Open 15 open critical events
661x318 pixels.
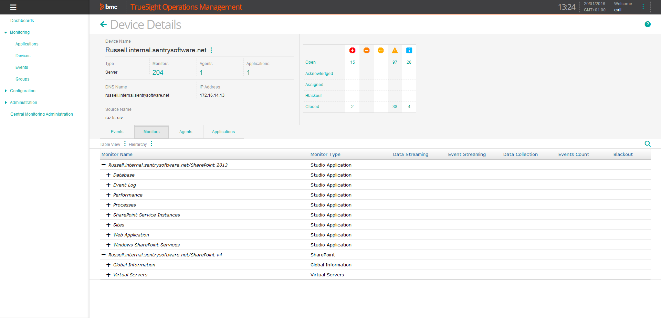click(x=353, y=62)
